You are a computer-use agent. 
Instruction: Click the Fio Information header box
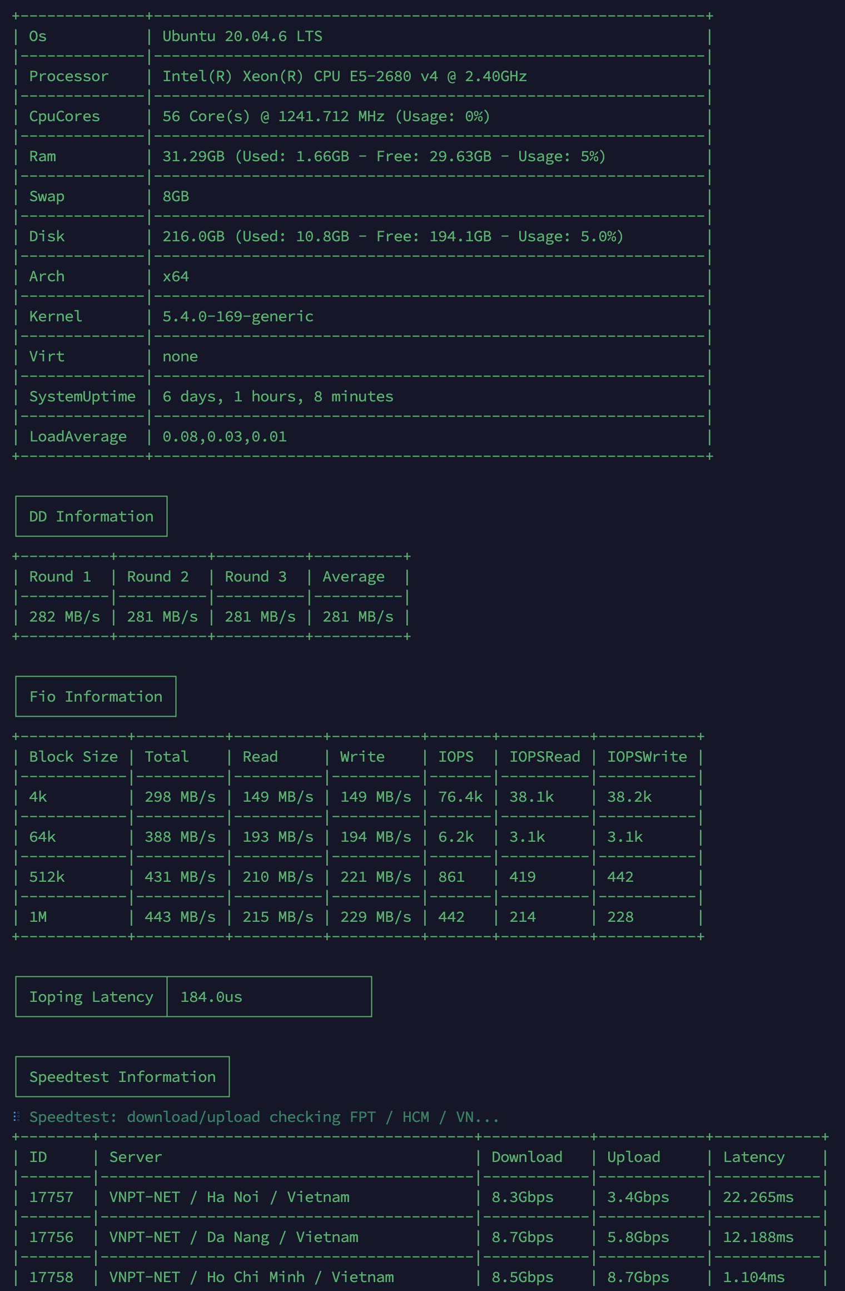(96, 697)
